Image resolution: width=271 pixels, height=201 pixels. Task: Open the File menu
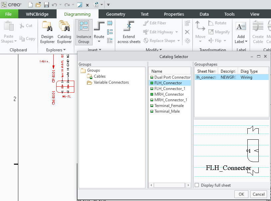(x=8, y=14)
